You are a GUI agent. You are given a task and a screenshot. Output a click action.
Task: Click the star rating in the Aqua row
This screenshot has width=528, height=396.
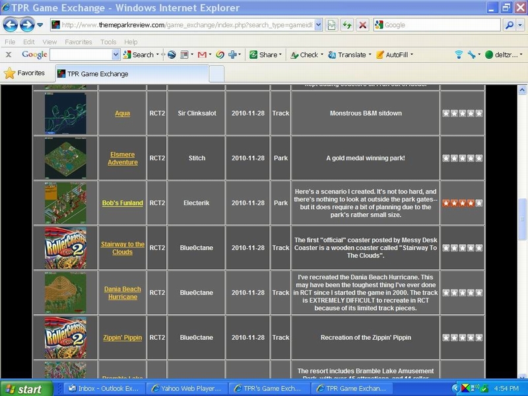pyautogui.click(x=463, y=114)
